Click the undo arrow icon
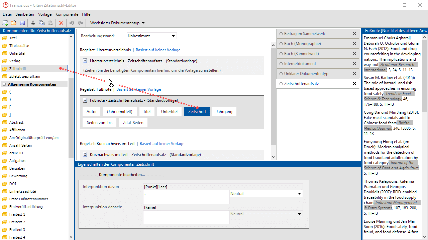Screen dimensions: 428x240 point(72,23)
